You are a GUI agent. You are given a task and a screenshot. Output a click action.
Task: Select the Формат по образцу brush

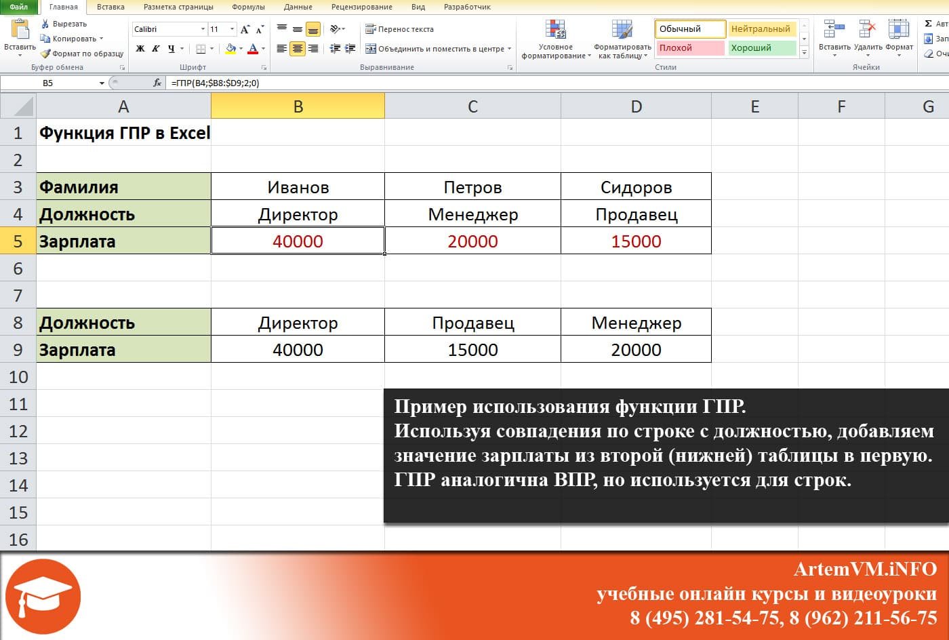45,54
